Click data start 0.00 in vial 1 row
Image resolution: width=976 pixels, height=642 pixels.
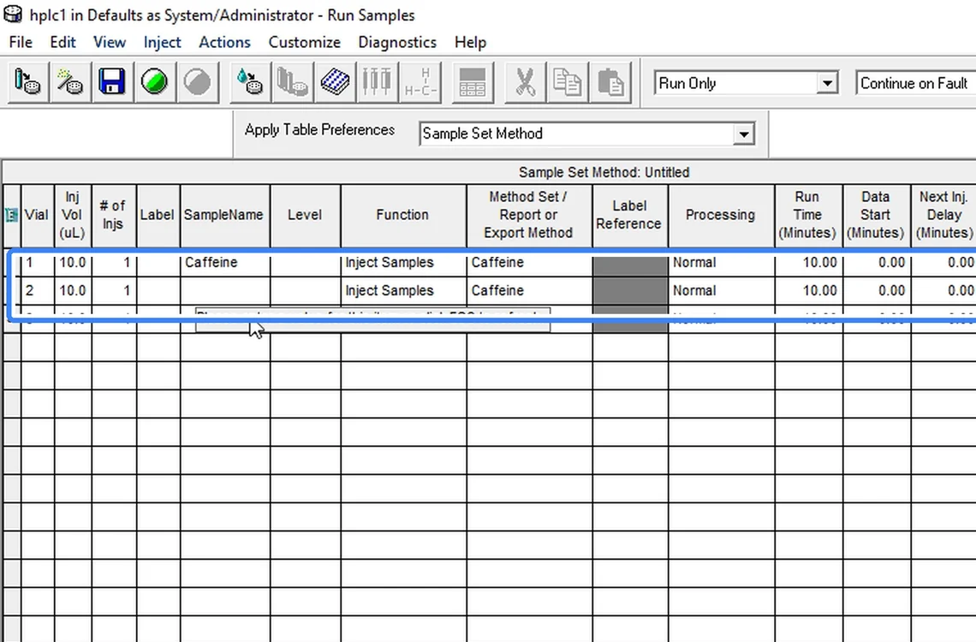click(877, 263)
